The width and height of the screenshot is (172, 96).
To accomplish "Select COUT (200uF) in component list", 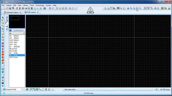I will (x=17, y=40).
